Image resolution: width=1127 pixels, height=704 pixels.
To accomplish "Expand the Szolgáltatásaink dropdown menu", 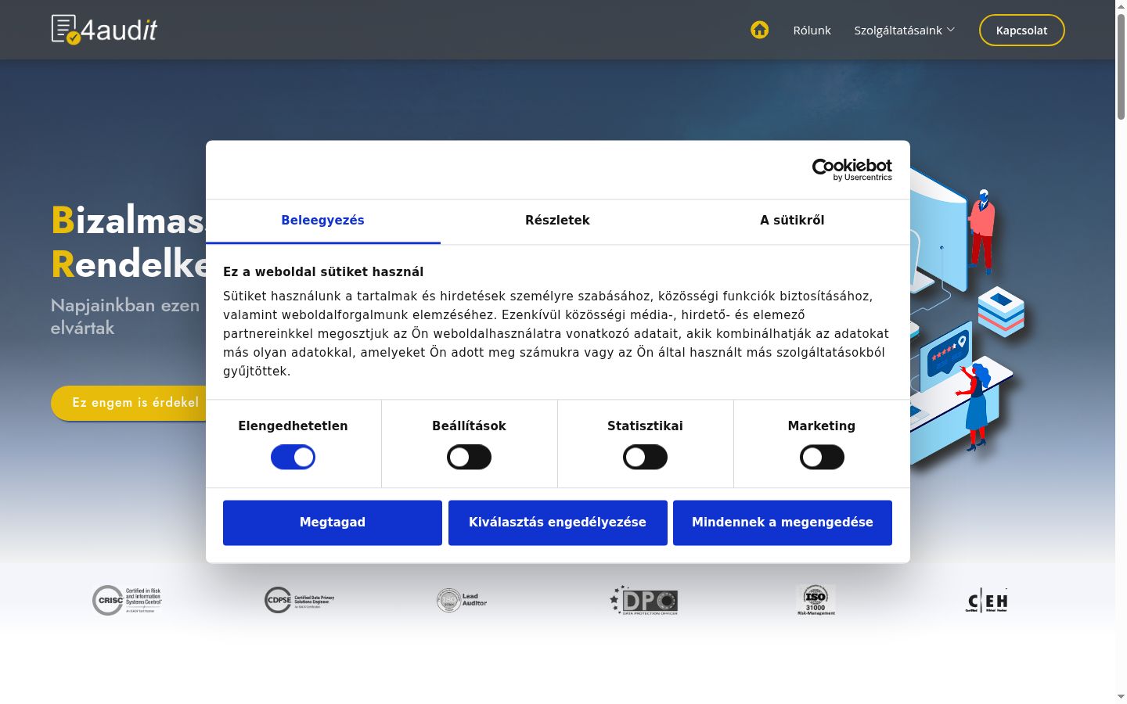I will 904,31.
